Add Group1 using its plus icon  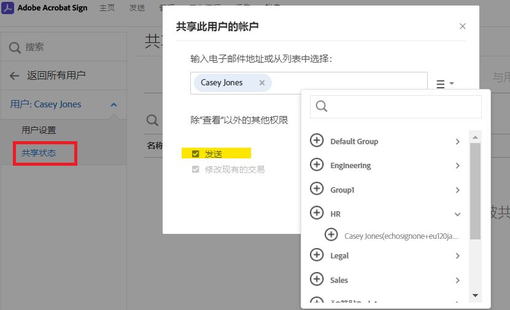(317, 188)
